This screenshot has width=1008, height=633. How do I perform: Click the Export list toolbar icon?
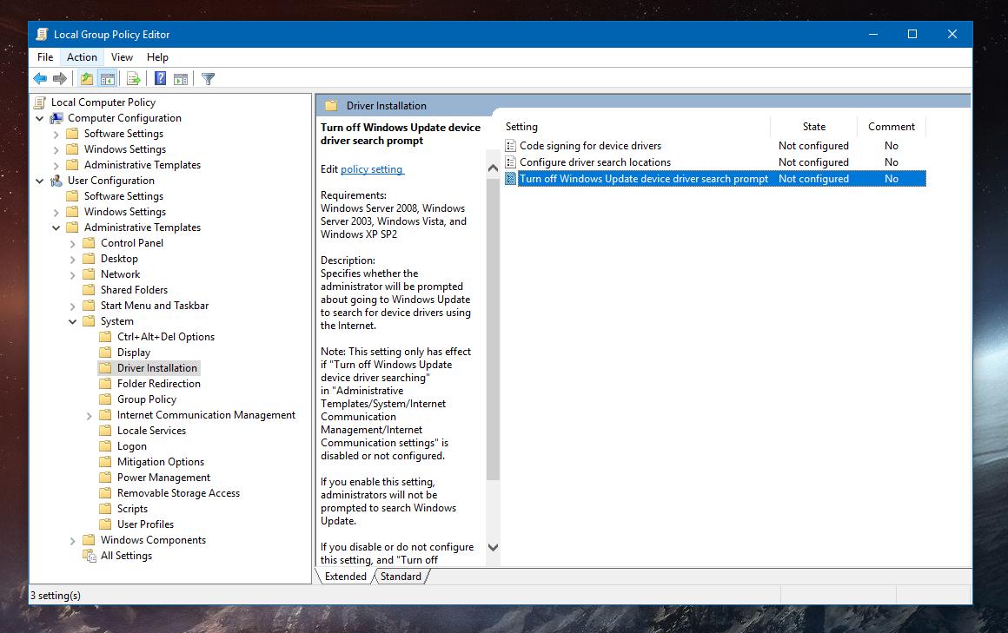coord(134,79)
